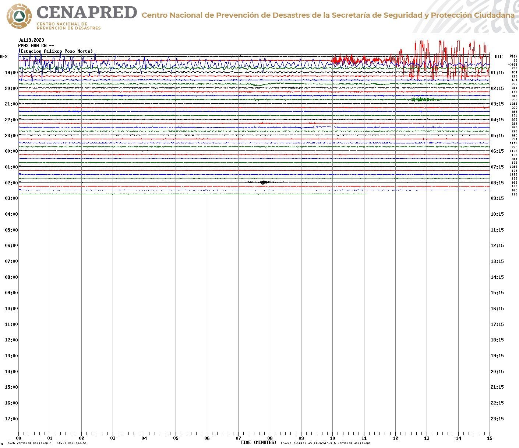
Task: Click the large CENAPRED header wordmark
Action: (86, 13)
